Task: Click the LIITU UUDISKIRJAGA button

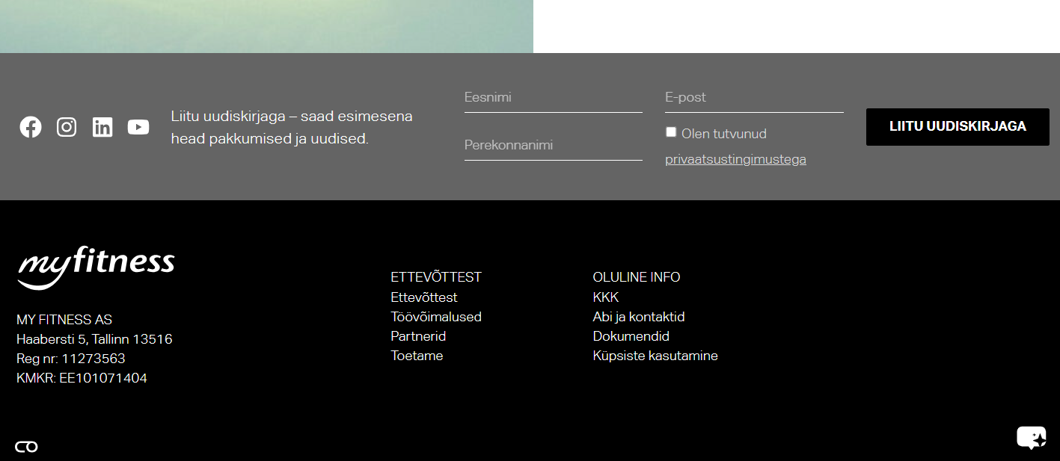Action: (x=958, y=127)
